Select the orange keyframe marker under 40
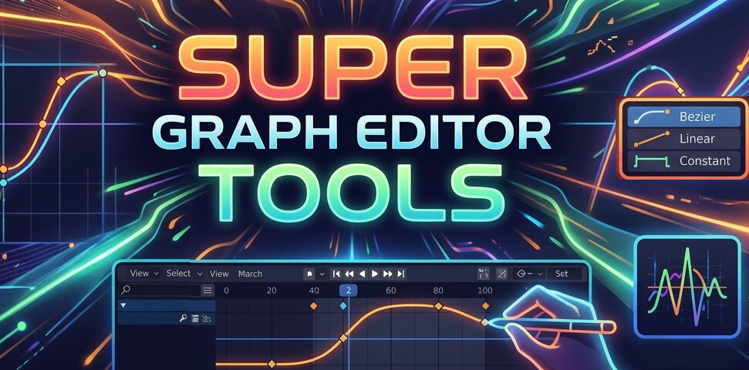749x370 pixels. [x=313, y=305]
